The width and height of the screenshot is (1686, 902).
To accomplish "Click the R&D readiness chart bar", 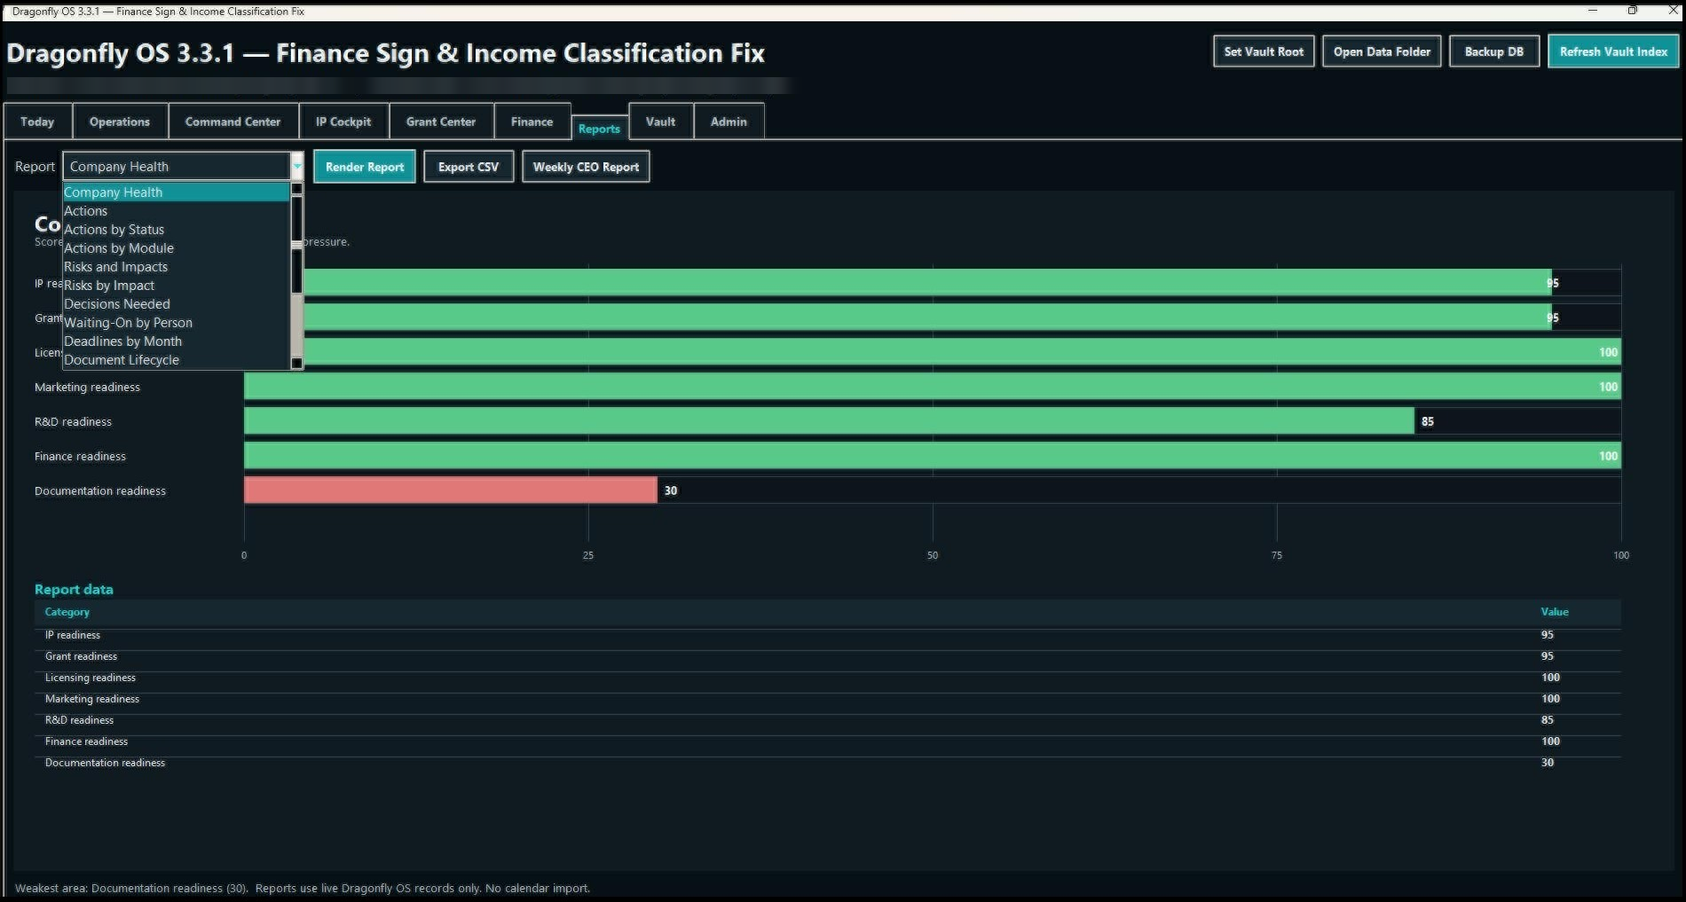I will (x=829, y=421).
